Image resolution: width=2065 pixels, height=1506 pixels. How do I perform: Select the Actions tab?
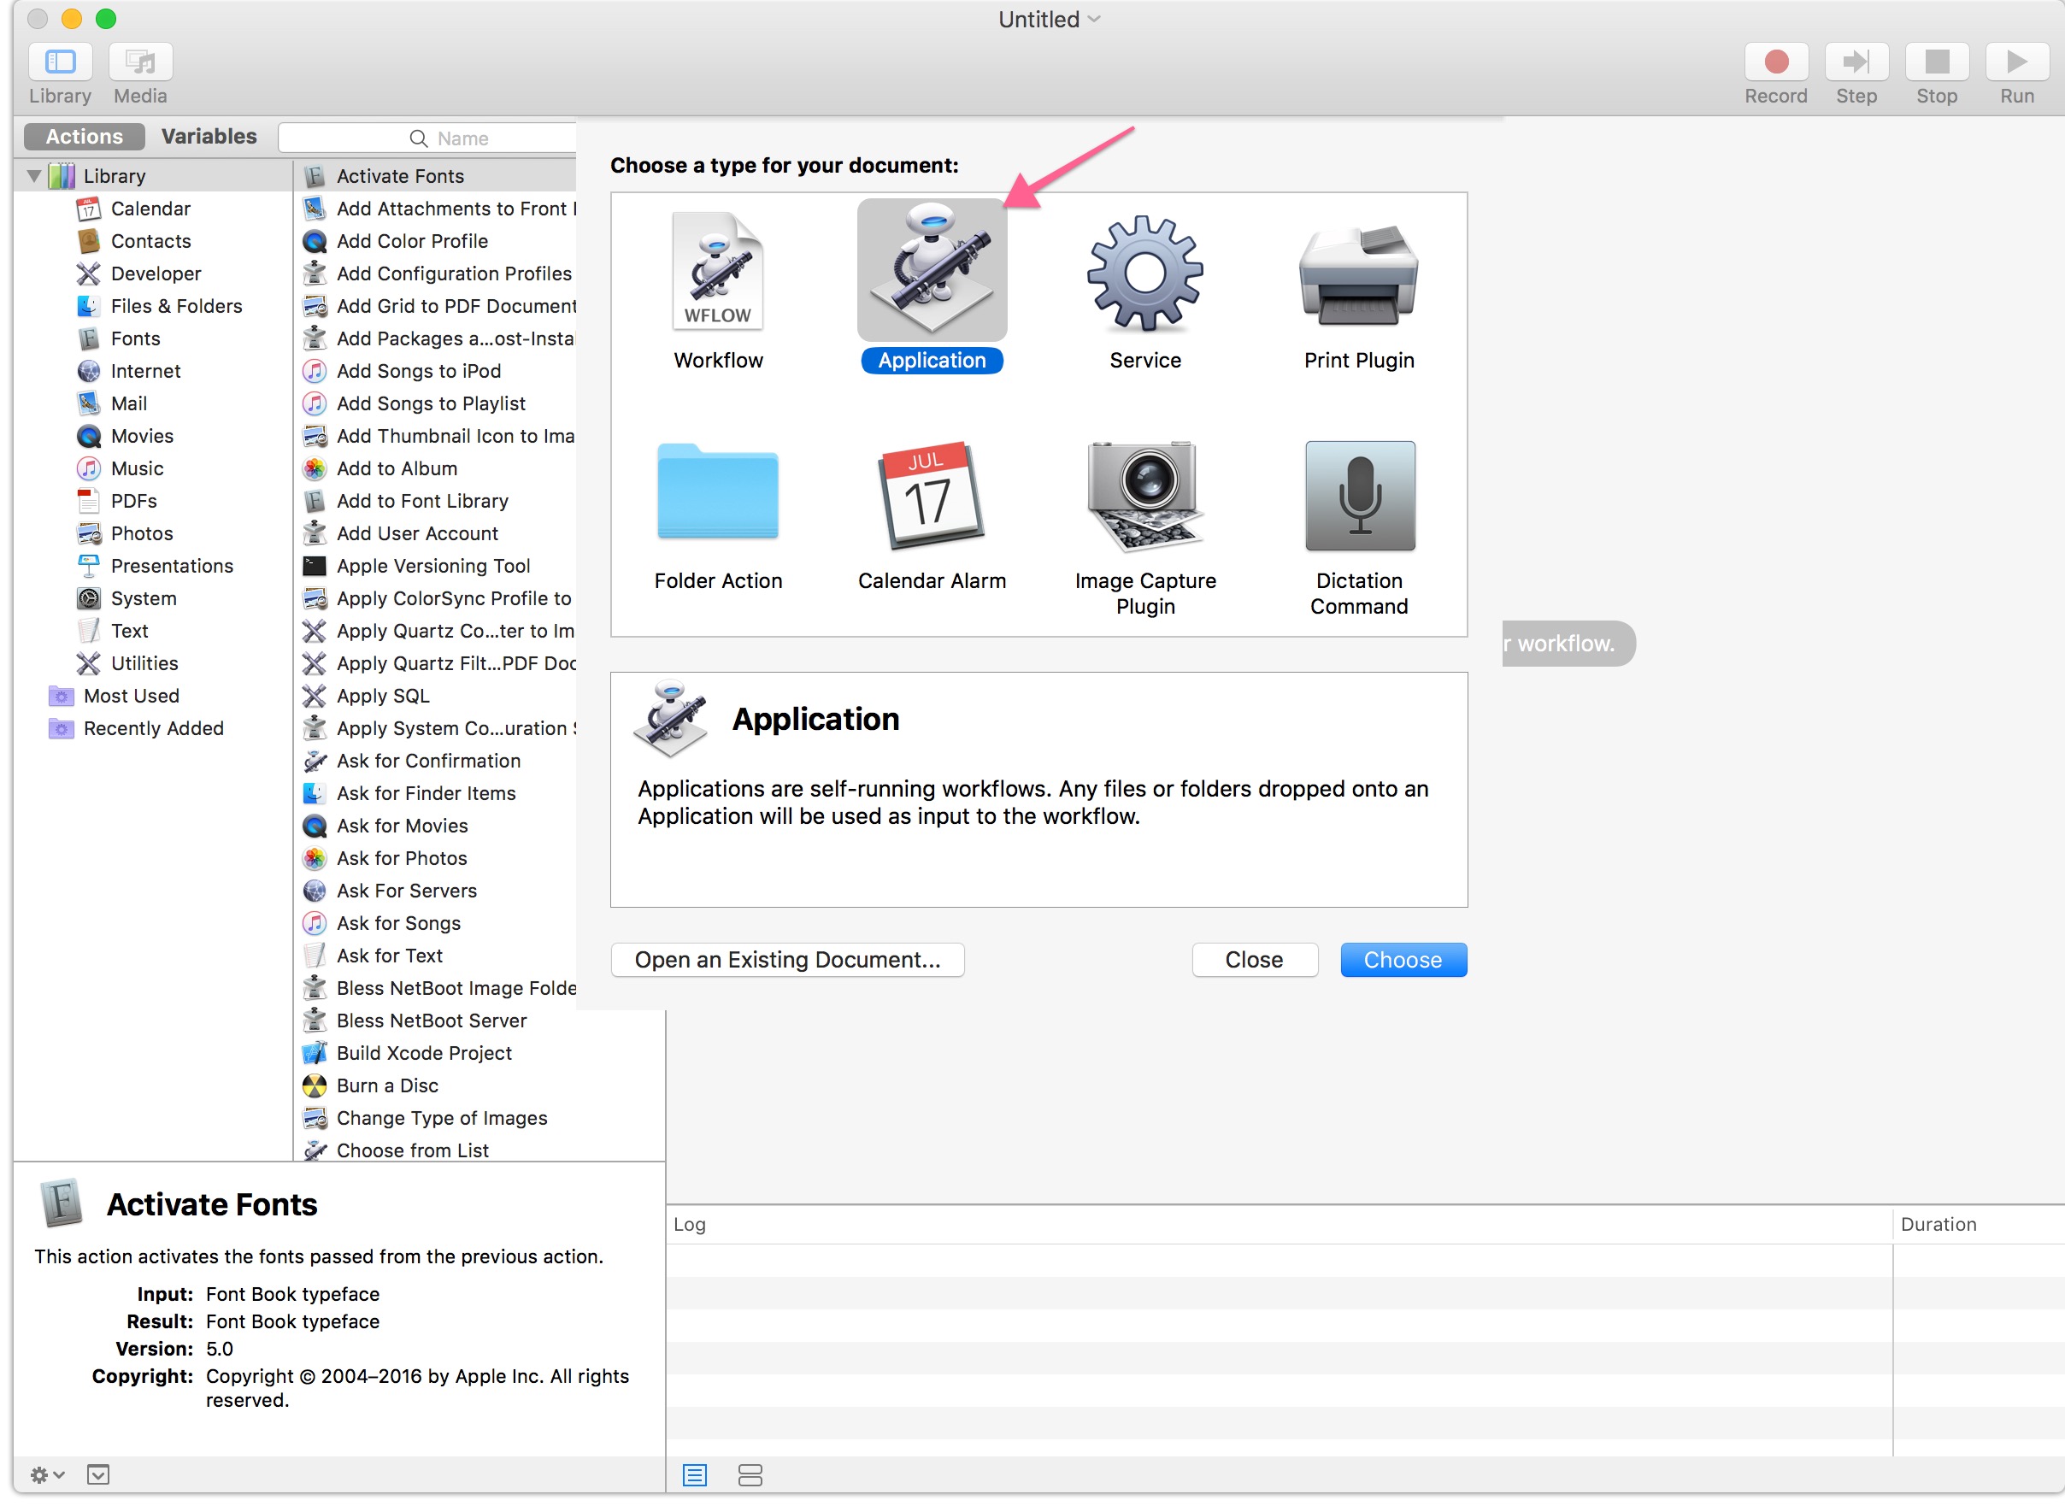tap(84, 137)
